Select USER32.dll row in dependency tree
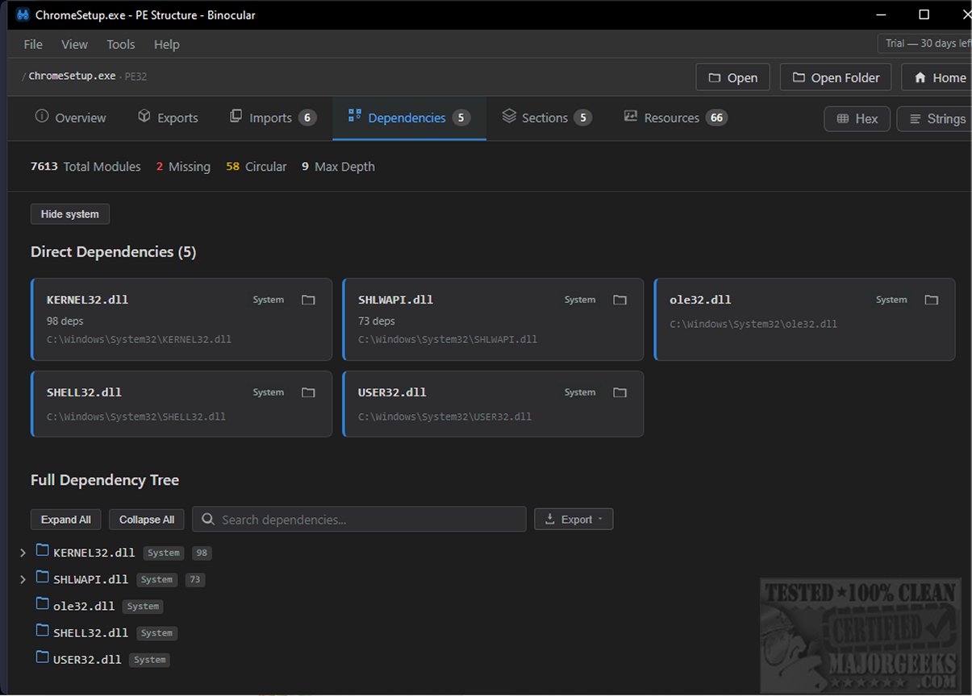The height and width of the screenshot is (696, 972). tap(87, 659)
